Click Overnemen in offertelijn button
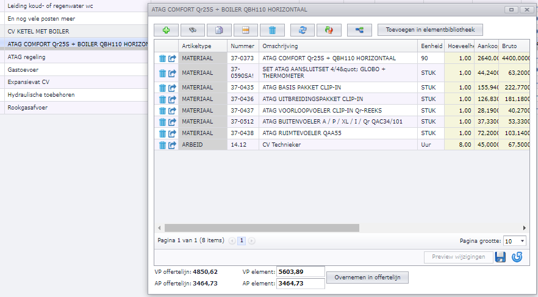 pyautogui.click(x=367, y=278)
